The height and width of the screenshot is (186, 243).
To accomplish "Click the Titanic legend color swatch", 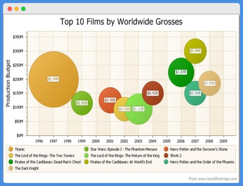I will [11, 149].
